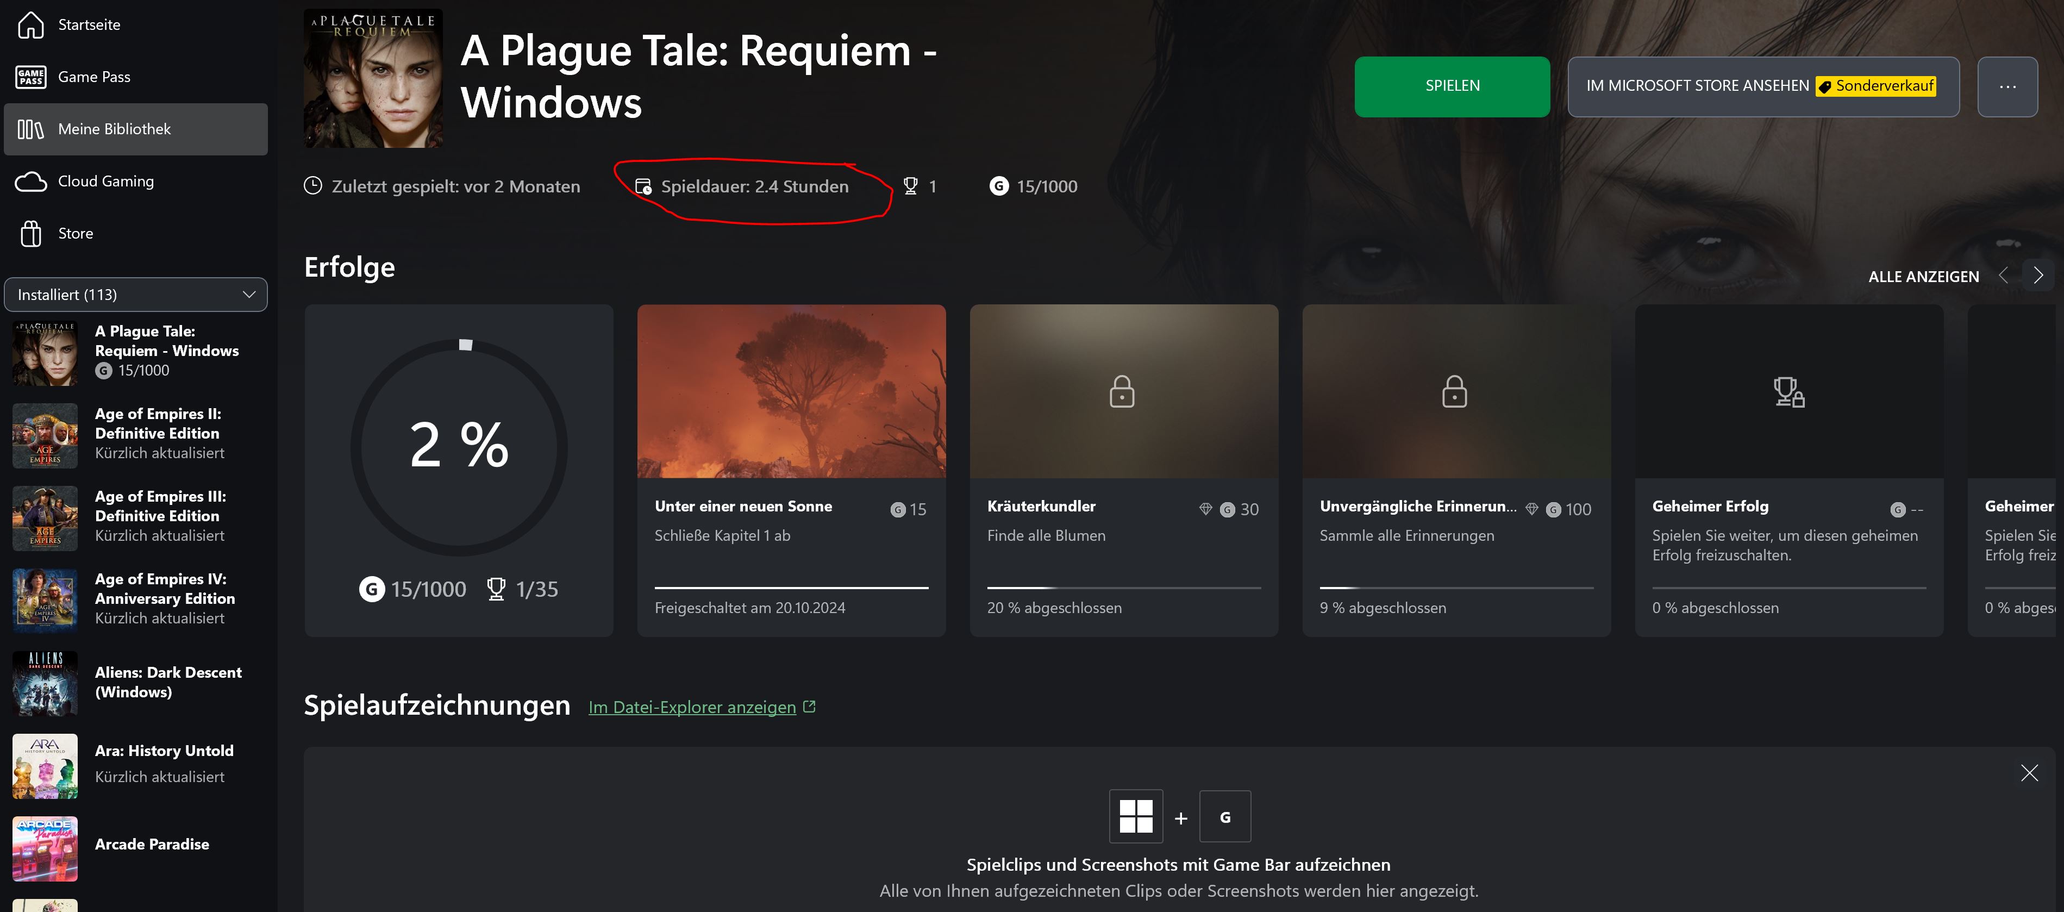This screenshot has height=912, width=2064.
Task: Click the lock icon on Unvergängliche Erinnerungen card
Action: [x=1454, y=391]
